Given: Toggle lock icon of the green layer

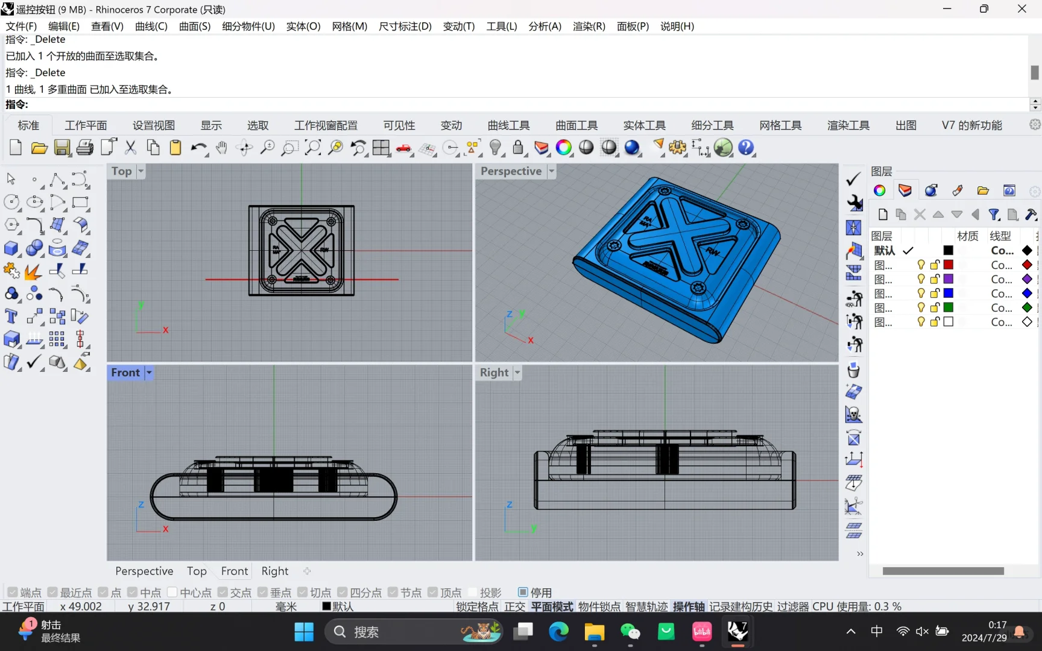Looking at the screenshot, I should (x=935, y=307).
